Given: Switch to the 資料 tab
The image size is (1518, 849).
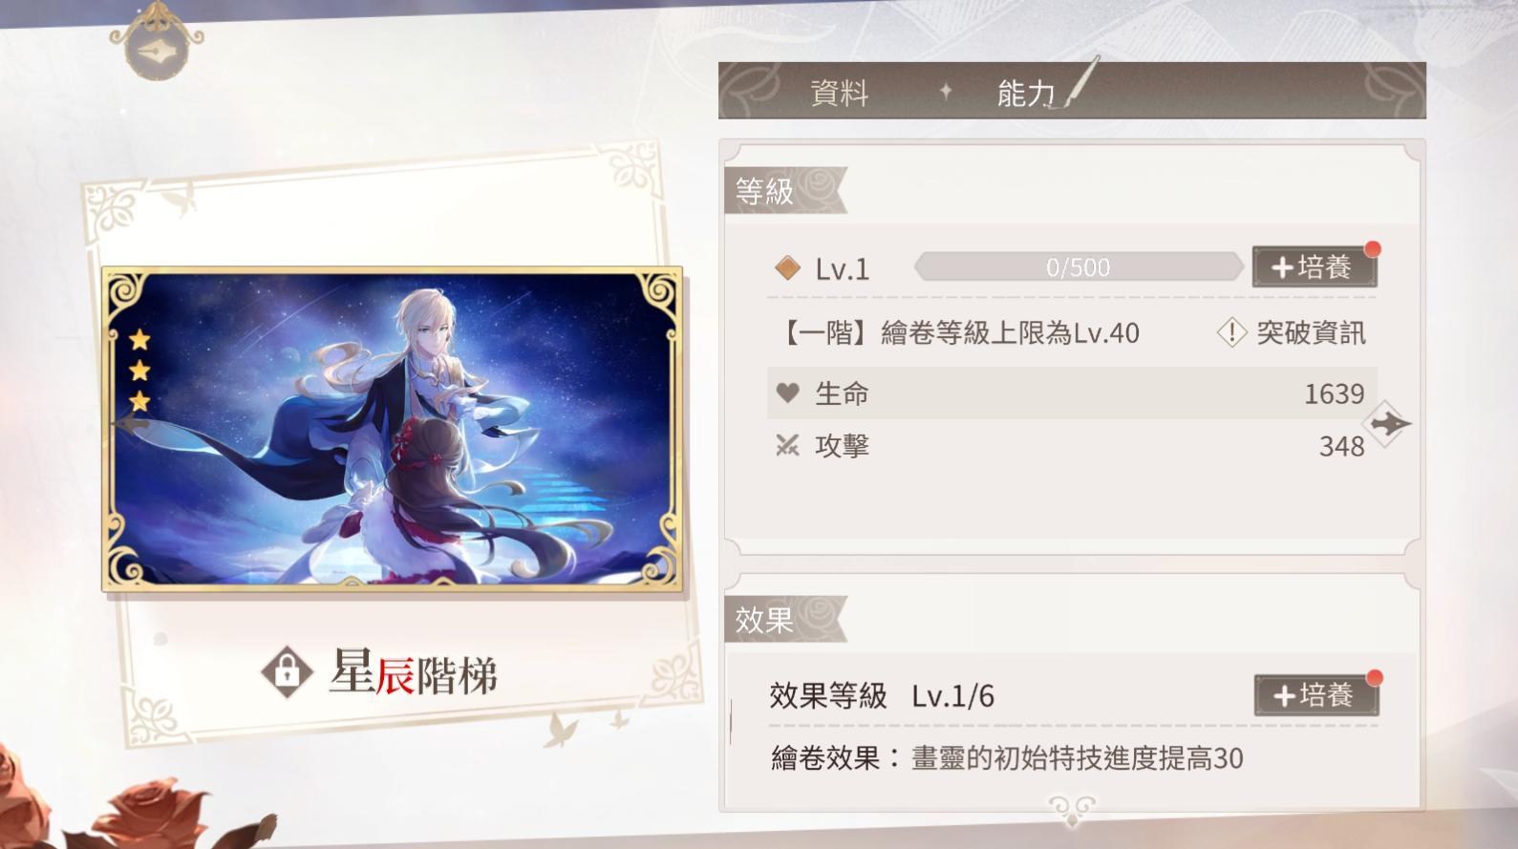Looking at the screenshot, I should pyautogui.click(x=839, y=93).
